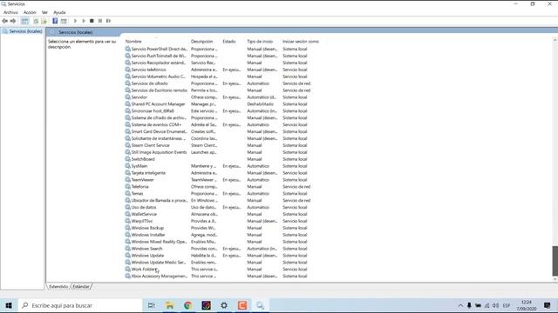
Task: Click the forward arrow in the toolbar
Action: coord(13,21)
